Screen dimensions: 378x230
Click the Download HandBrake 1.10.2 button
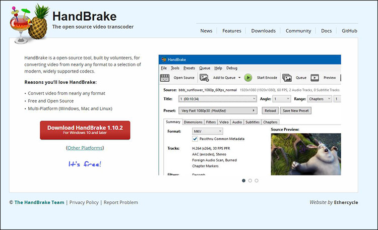click(85, 130)
